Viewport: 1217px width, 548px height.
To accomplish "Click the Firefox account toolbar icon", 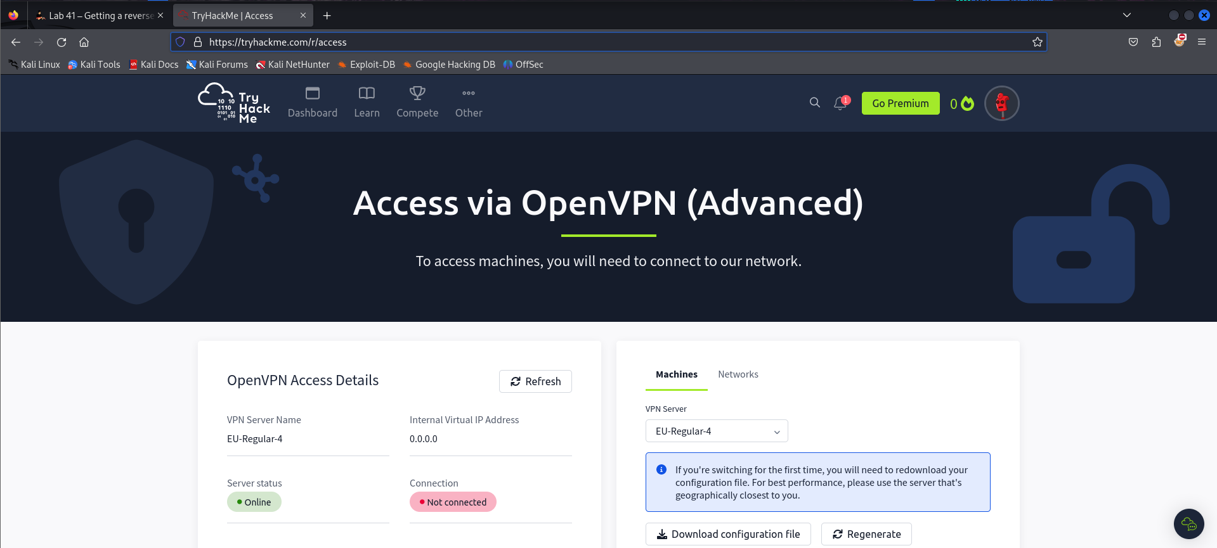I will click(1180, 41).
